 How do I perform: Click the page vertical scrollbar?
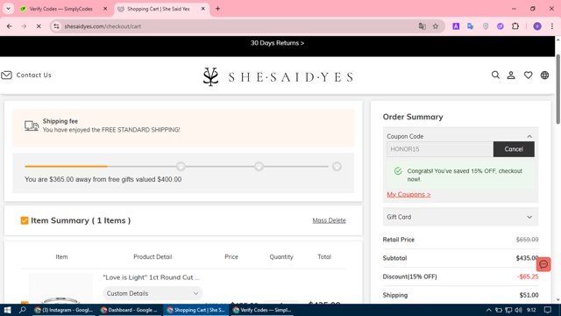click(x=557, y=90)
